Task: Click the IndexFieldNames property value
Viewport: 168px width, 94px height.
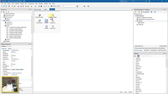Action: coord(21,69)
